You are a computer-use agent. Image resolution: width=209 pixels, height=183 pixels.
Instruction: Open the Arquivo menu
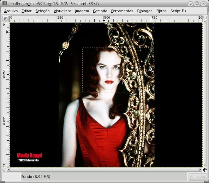pyautogui.click(x=11, y=11)
